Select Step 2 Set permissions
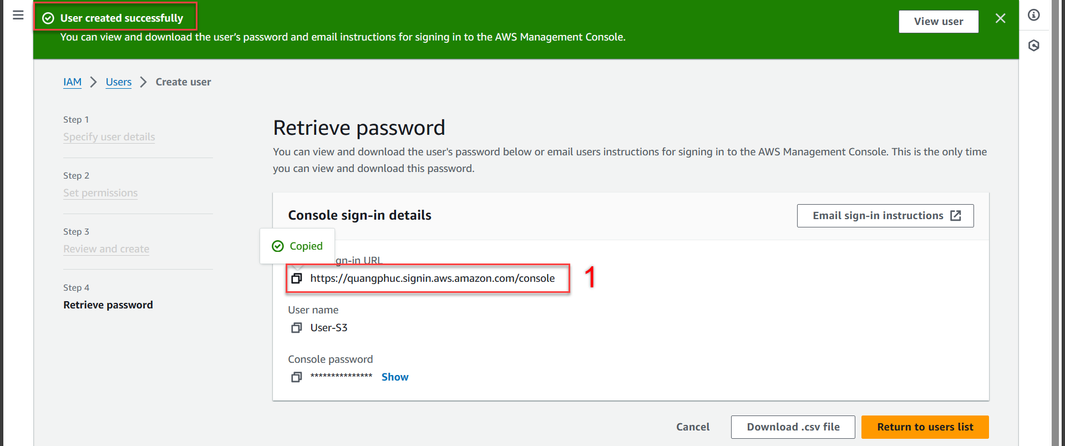 click(100, 192)
